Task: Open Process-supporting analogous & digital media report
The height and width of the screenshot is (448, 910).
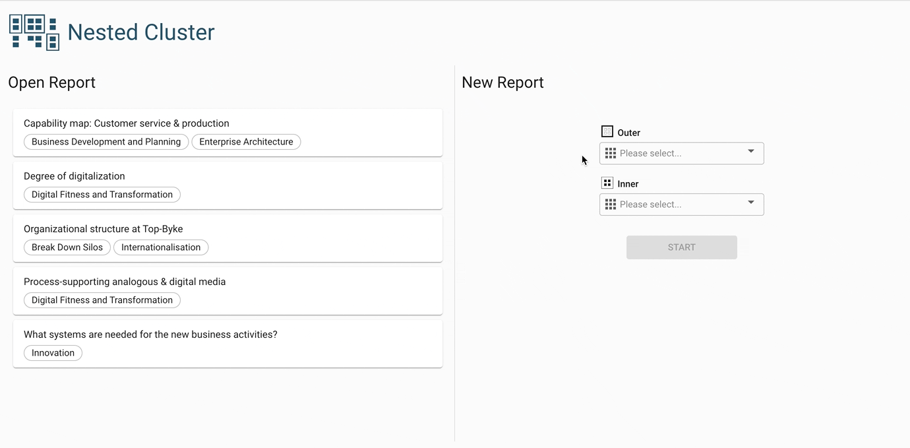Action: tap(125, 282)
